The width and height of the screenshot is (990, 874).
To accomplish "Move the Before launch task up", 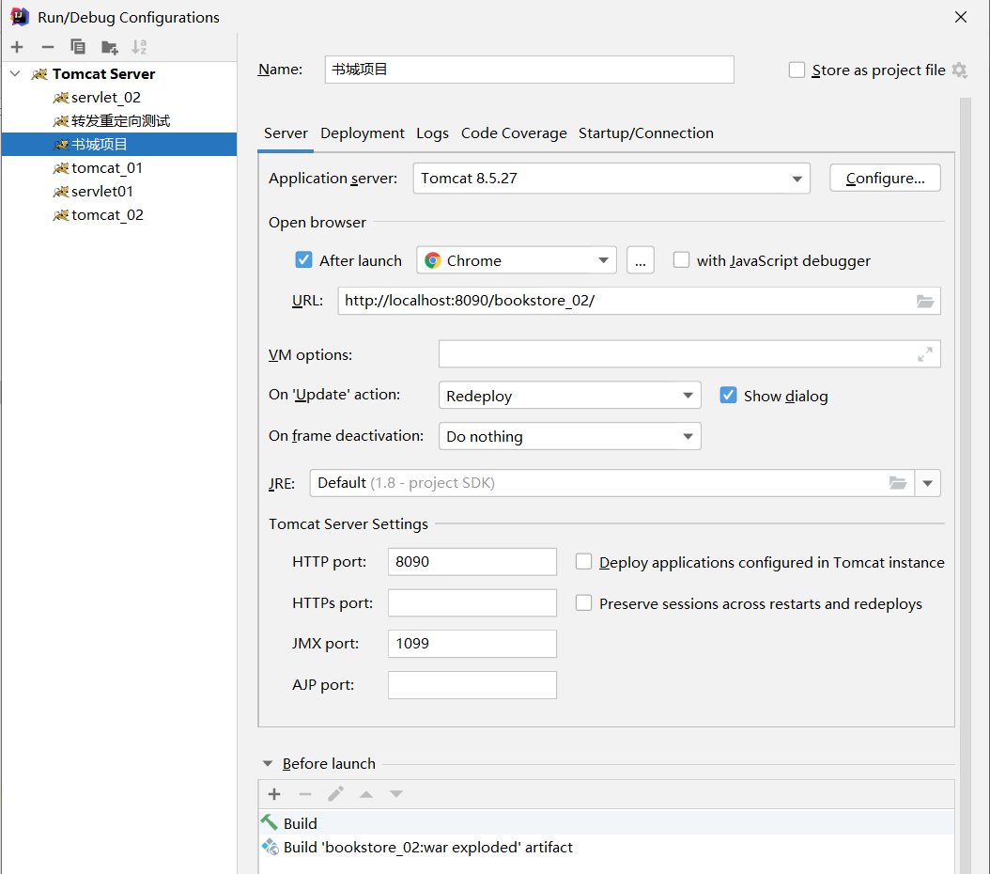I will pyautogui.click(x=366, y=794).
